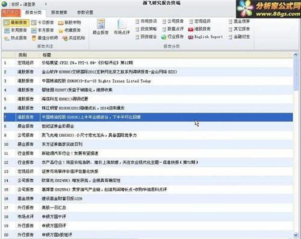Click the scrollbar down arrow

coord(296,235)
